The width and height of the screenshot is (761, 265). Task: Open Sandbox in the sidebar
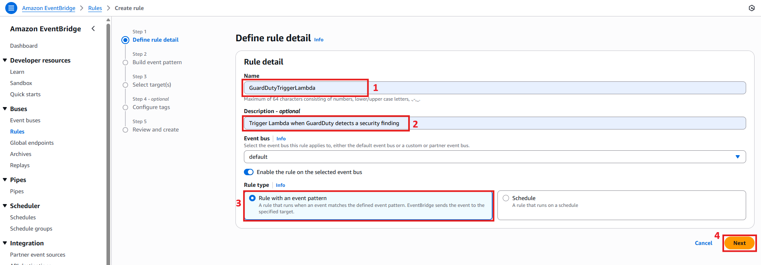pos(21,83)
